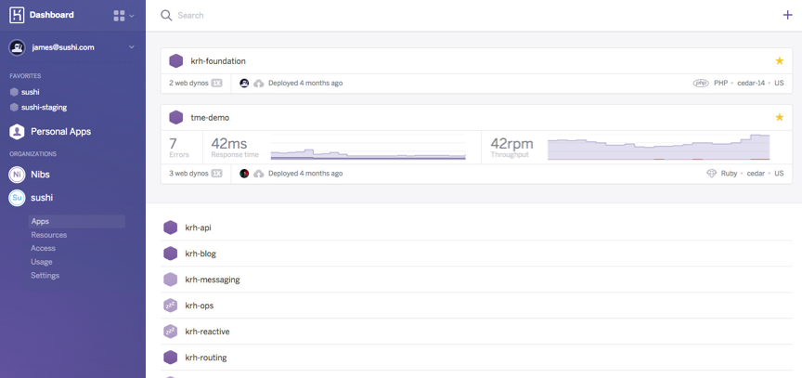Click tme-demo deployer avatar
Viewport: 802px width, 378px height.
coord(244,174)
